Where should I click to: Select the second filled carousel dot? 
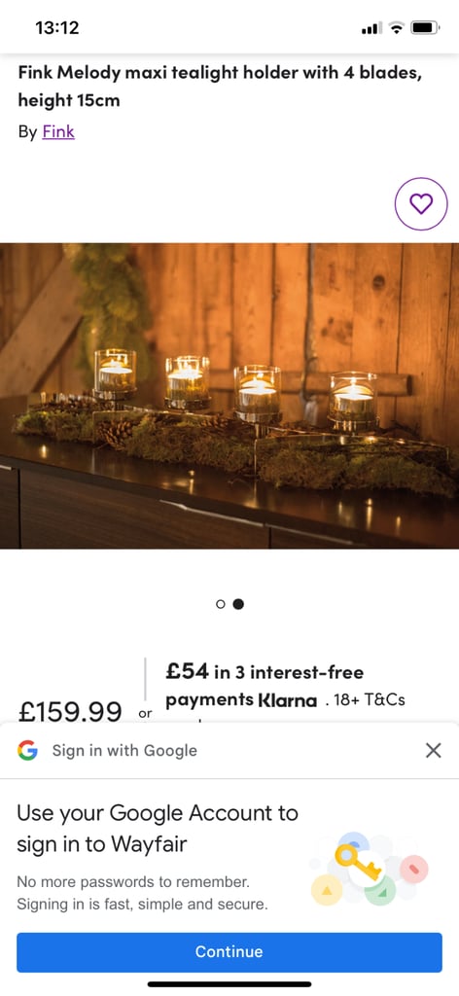238,604
